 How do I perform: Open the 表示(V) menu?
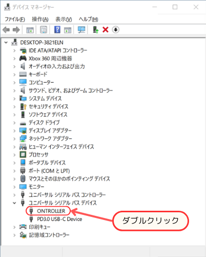[x=64, y=19]
